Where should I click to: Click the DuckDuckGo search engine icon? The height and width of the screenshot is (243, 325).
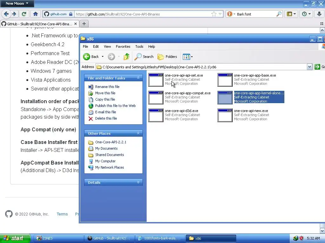point(230,14)
